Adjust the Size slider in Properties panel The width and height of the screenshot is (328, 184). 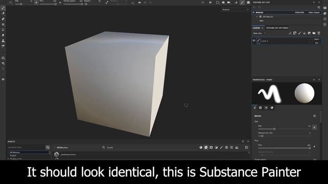[284, 129]
